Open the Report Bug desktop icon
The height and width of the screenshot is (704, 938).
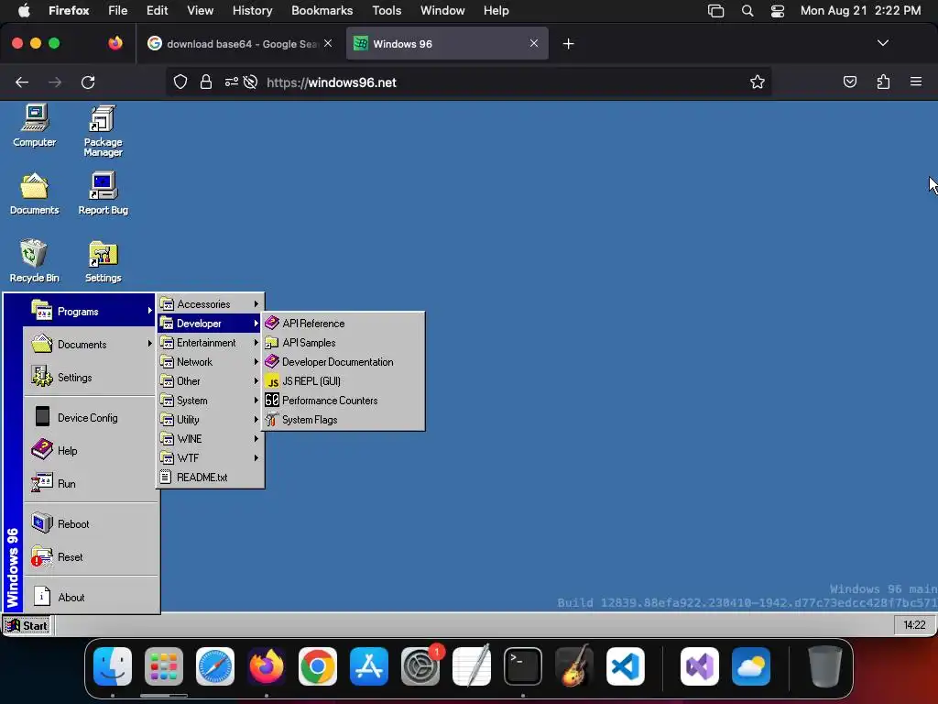[x=103, y=193]
